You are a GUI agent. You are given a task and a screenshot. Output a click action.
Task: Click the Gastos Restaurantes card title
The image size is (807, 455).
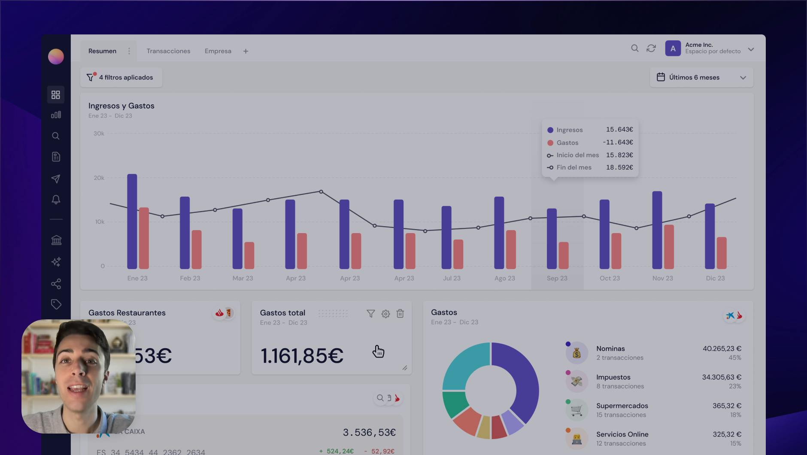[127, 313]
